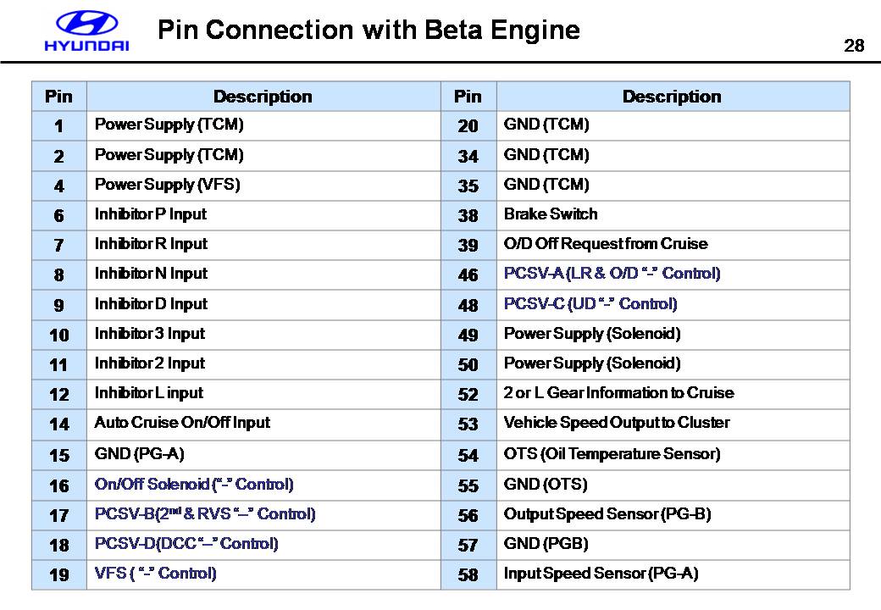Select the Power Supply (VFS) row
This screenshot has height=610, width=881.
point(169,185)
